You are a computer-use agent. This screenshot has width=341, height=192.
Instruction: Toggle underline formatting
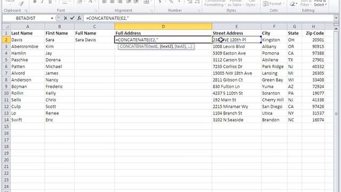point(50,2)
